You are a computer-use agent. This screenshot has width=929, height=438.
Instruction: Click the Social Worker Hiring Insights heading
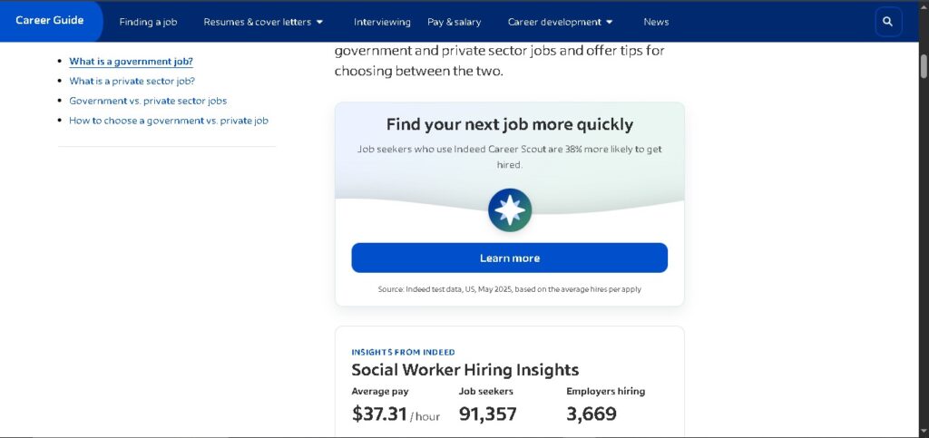[x=465, y=370]
